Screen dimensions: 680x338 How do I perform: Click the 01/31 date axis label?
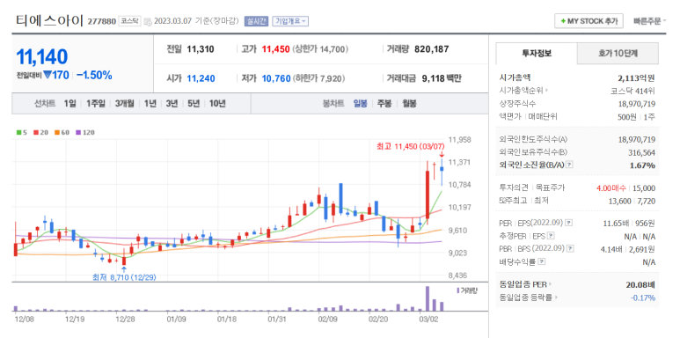pyautogui.click(x=276, y=319)
